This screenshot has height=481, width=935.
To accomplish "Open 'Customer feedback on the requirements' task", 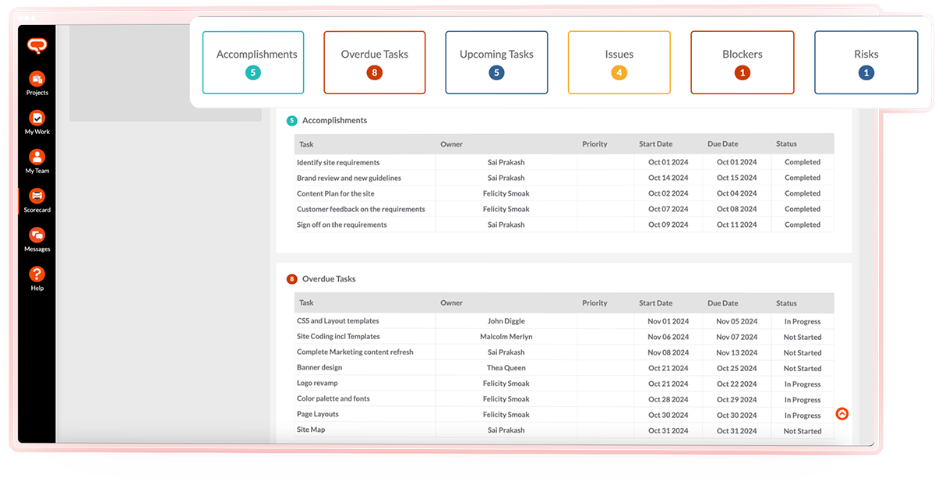I will click(361, 210).
